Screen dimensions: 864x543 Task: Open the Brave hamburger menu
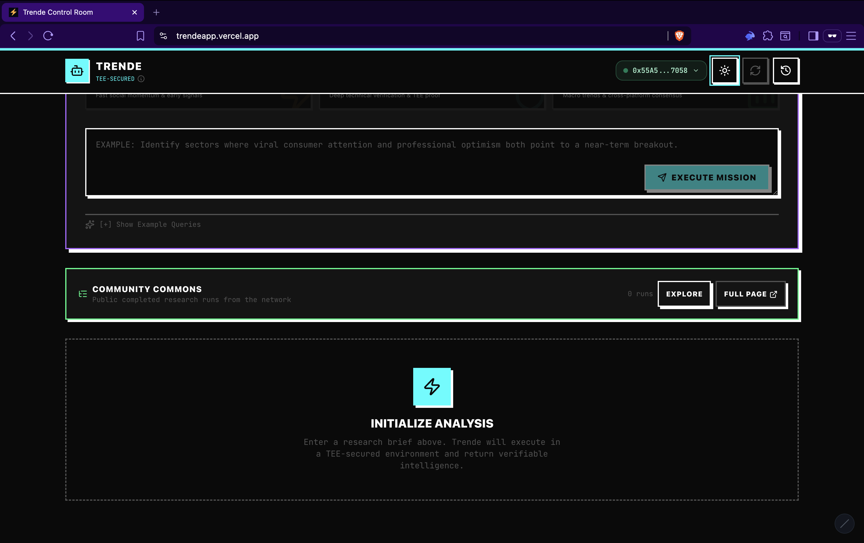[851, 36]
